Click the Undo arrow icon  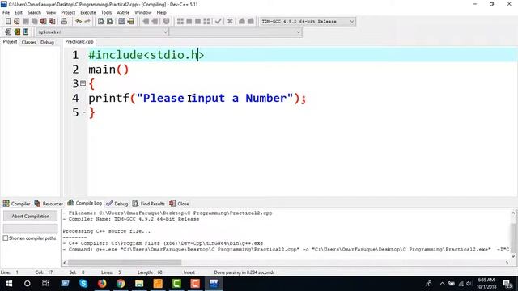(x=79, y=22)
